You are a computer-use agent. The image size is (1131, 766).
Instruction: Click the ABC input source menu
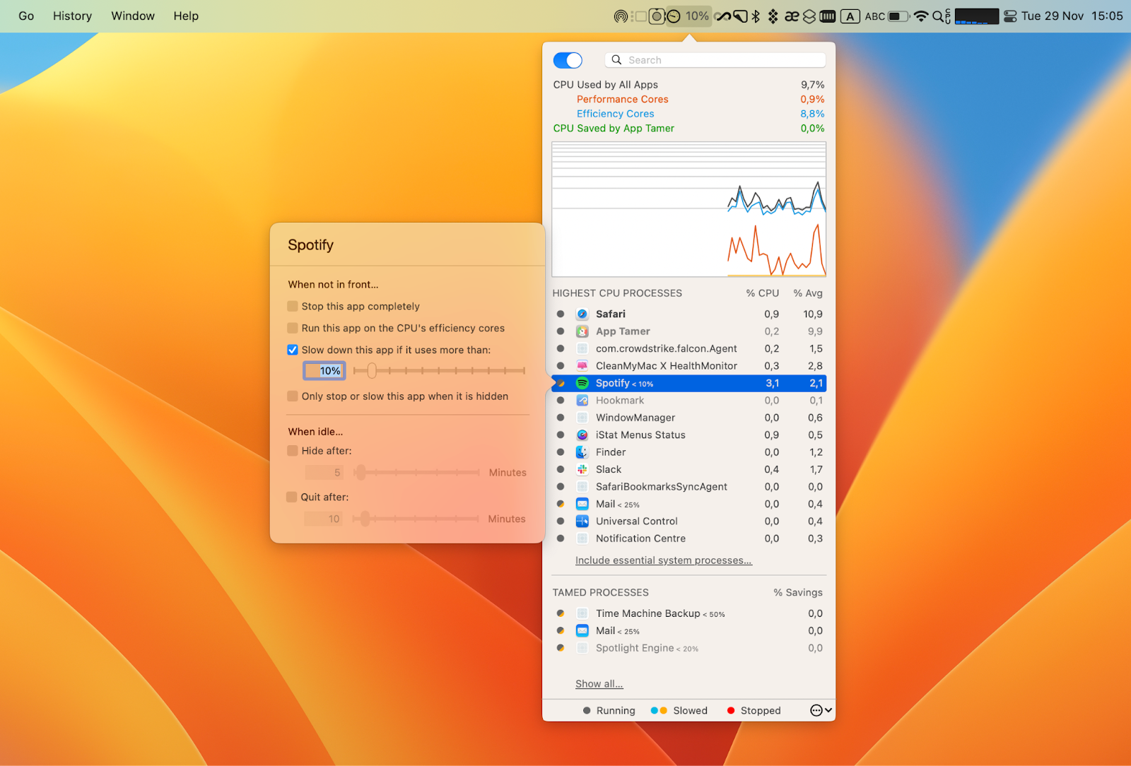[x=875, y=16]
